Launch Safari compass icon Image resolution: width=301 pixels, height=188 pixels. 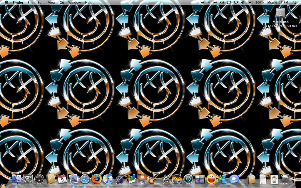pyautogui.click(x=85, y=179)
